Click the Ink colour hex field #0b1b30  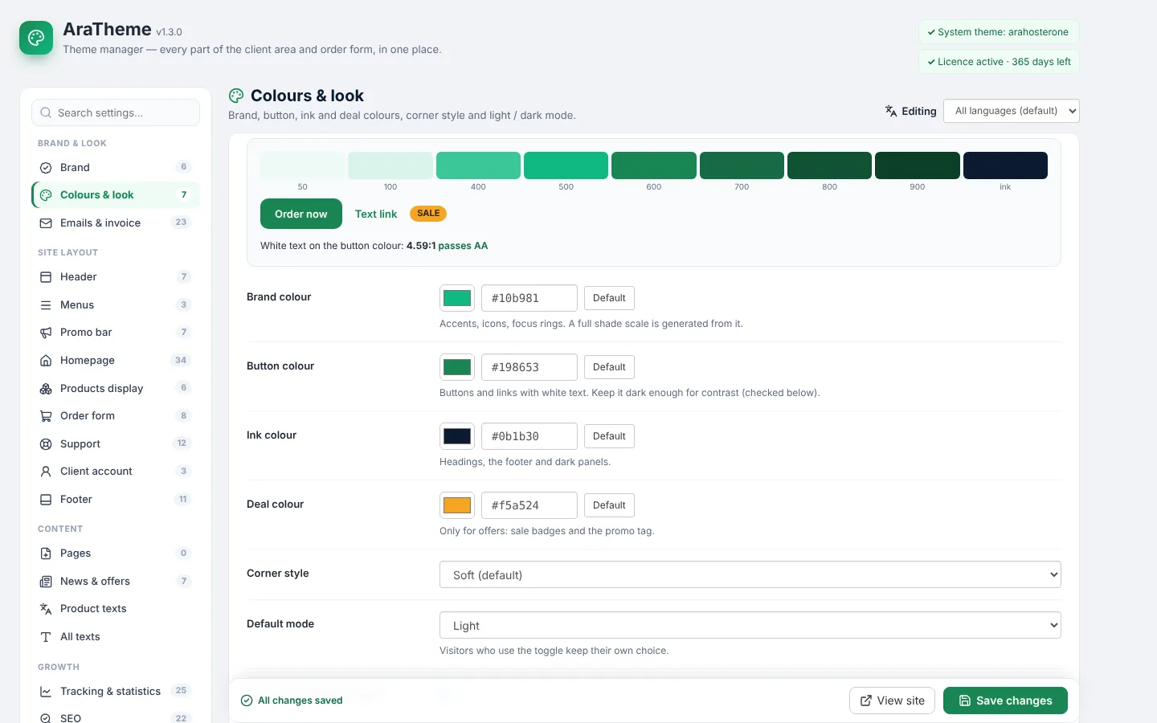(x=529, y=436)
